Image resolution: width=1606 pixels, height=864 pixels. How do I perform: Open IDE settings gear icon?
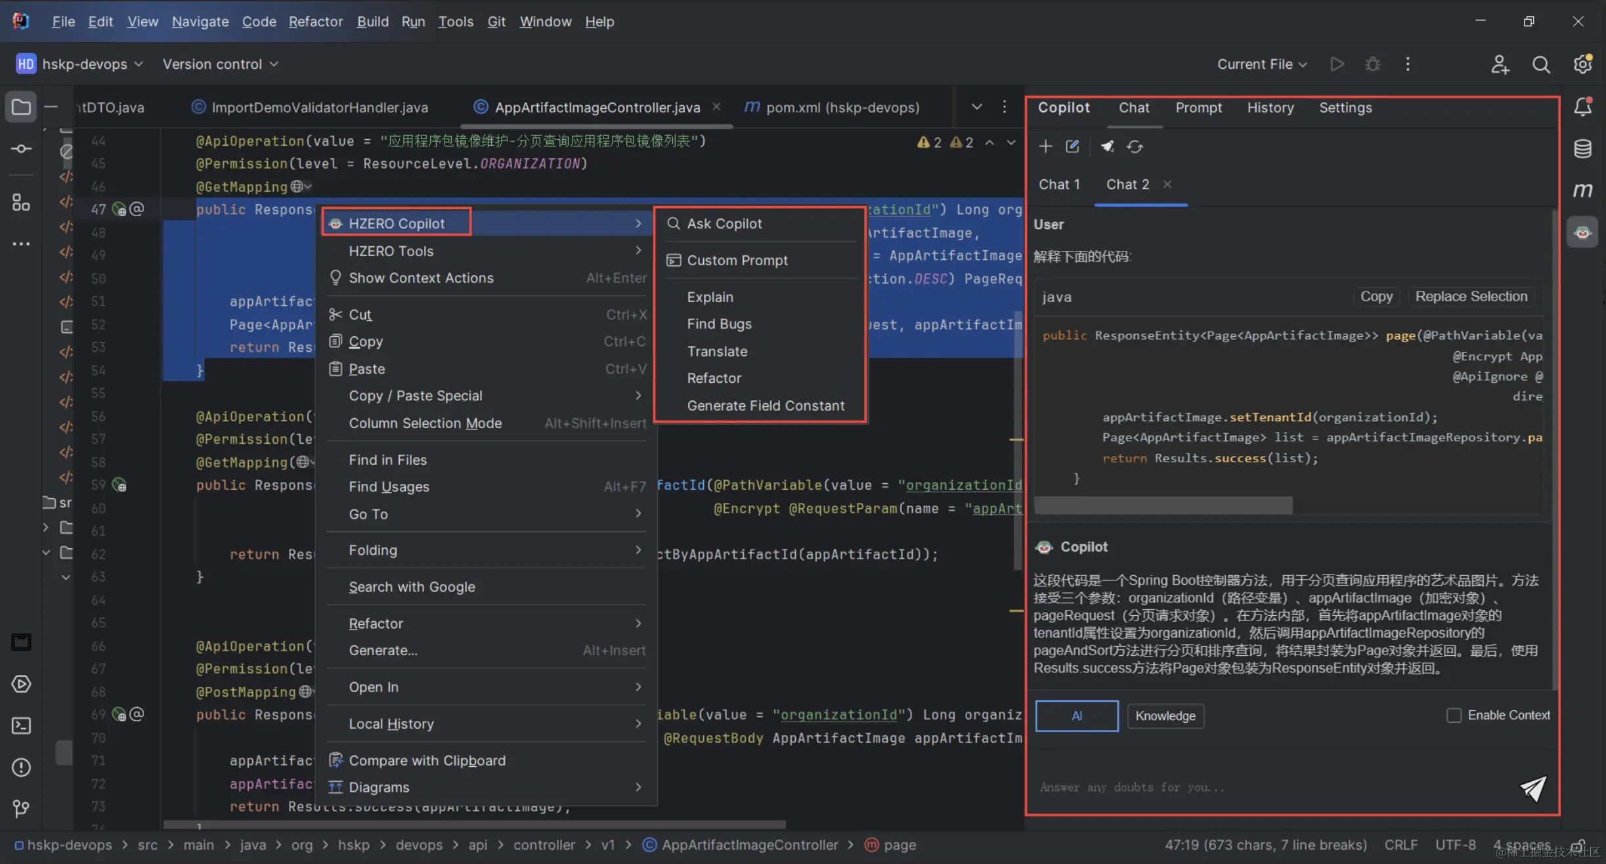coord(1583,64)
